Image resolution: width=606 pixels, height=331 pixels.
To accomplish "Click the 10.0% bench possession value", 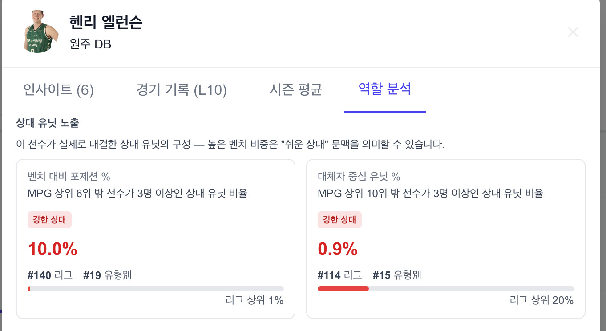I will [x=53, y=249].
